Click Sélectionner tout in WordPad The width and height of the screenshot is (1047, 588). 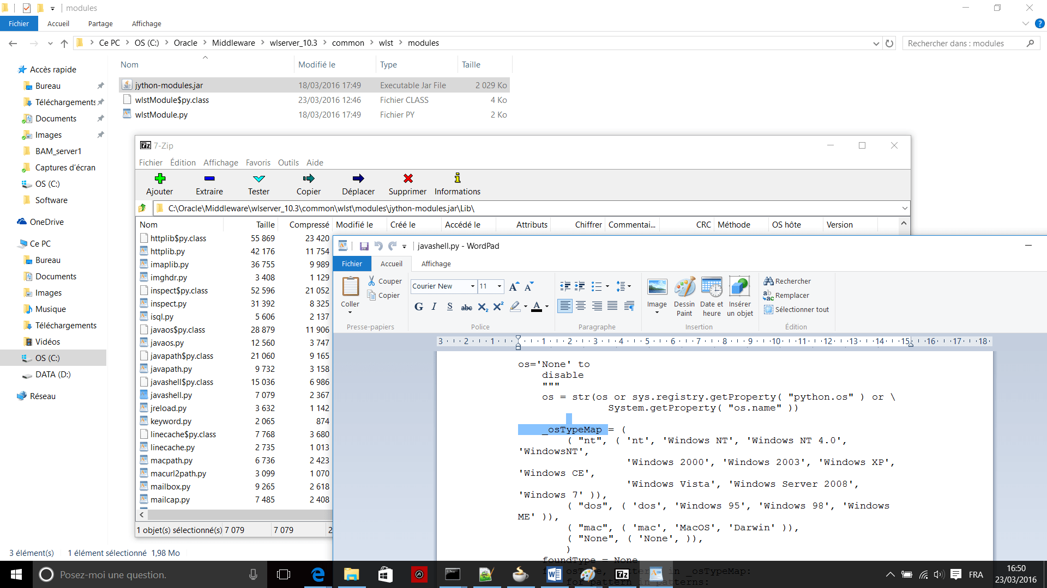(801, 309)
